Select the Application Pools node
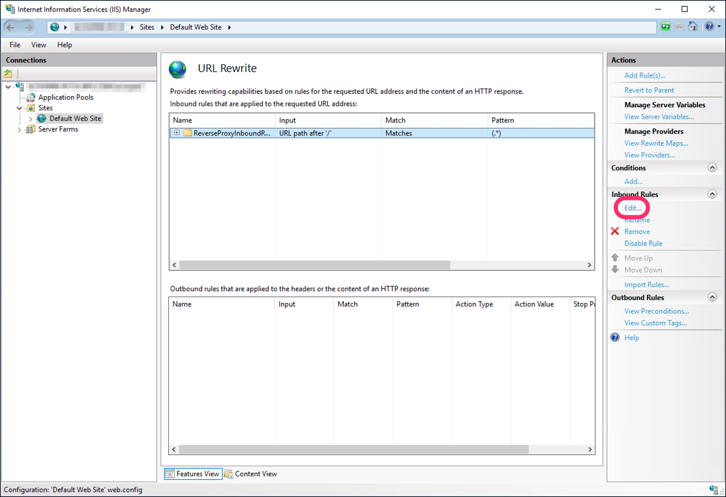This screenshot has height=497, width=726. (66, 97)
